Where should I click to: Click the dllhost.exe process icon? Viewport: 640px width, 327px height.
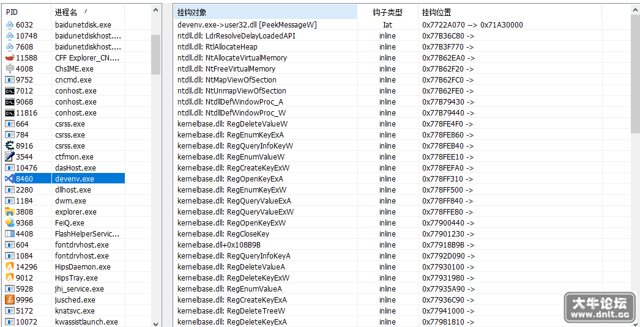click(x=10, y=190)
